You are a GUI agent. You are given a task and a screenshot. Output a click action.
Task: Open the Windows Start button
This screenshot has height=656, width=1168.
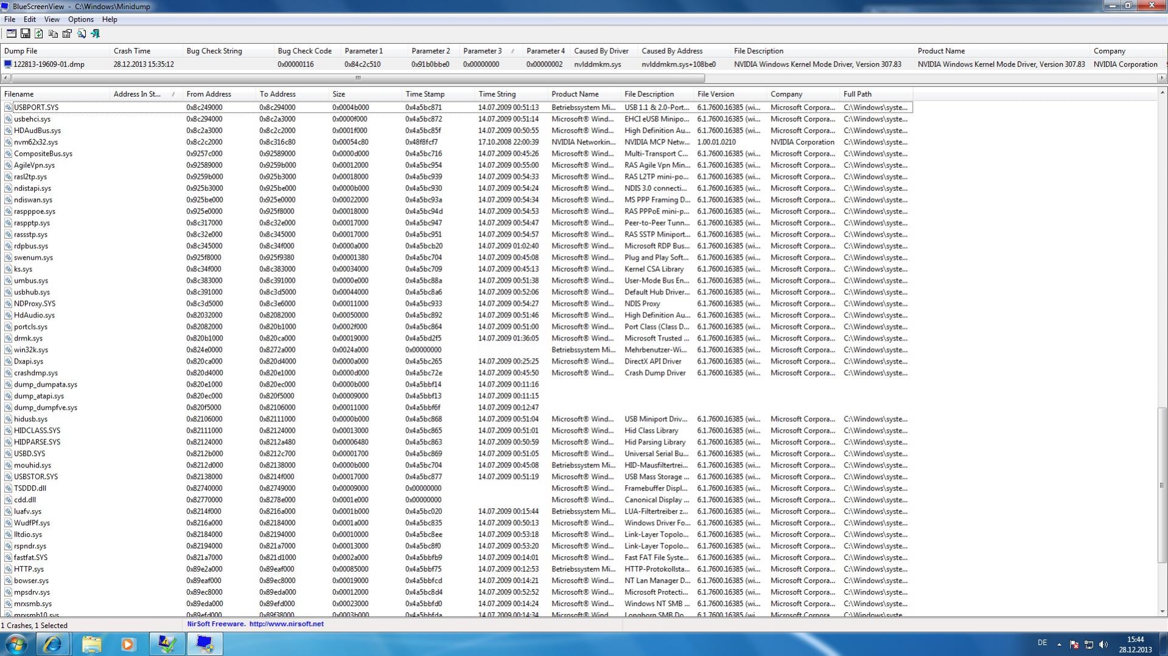[x=15, y=644]
